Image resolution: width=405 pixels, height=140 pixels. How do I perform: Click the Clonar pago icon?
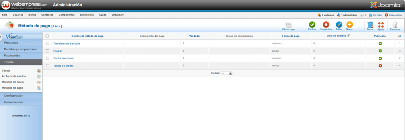click(289, 25)
